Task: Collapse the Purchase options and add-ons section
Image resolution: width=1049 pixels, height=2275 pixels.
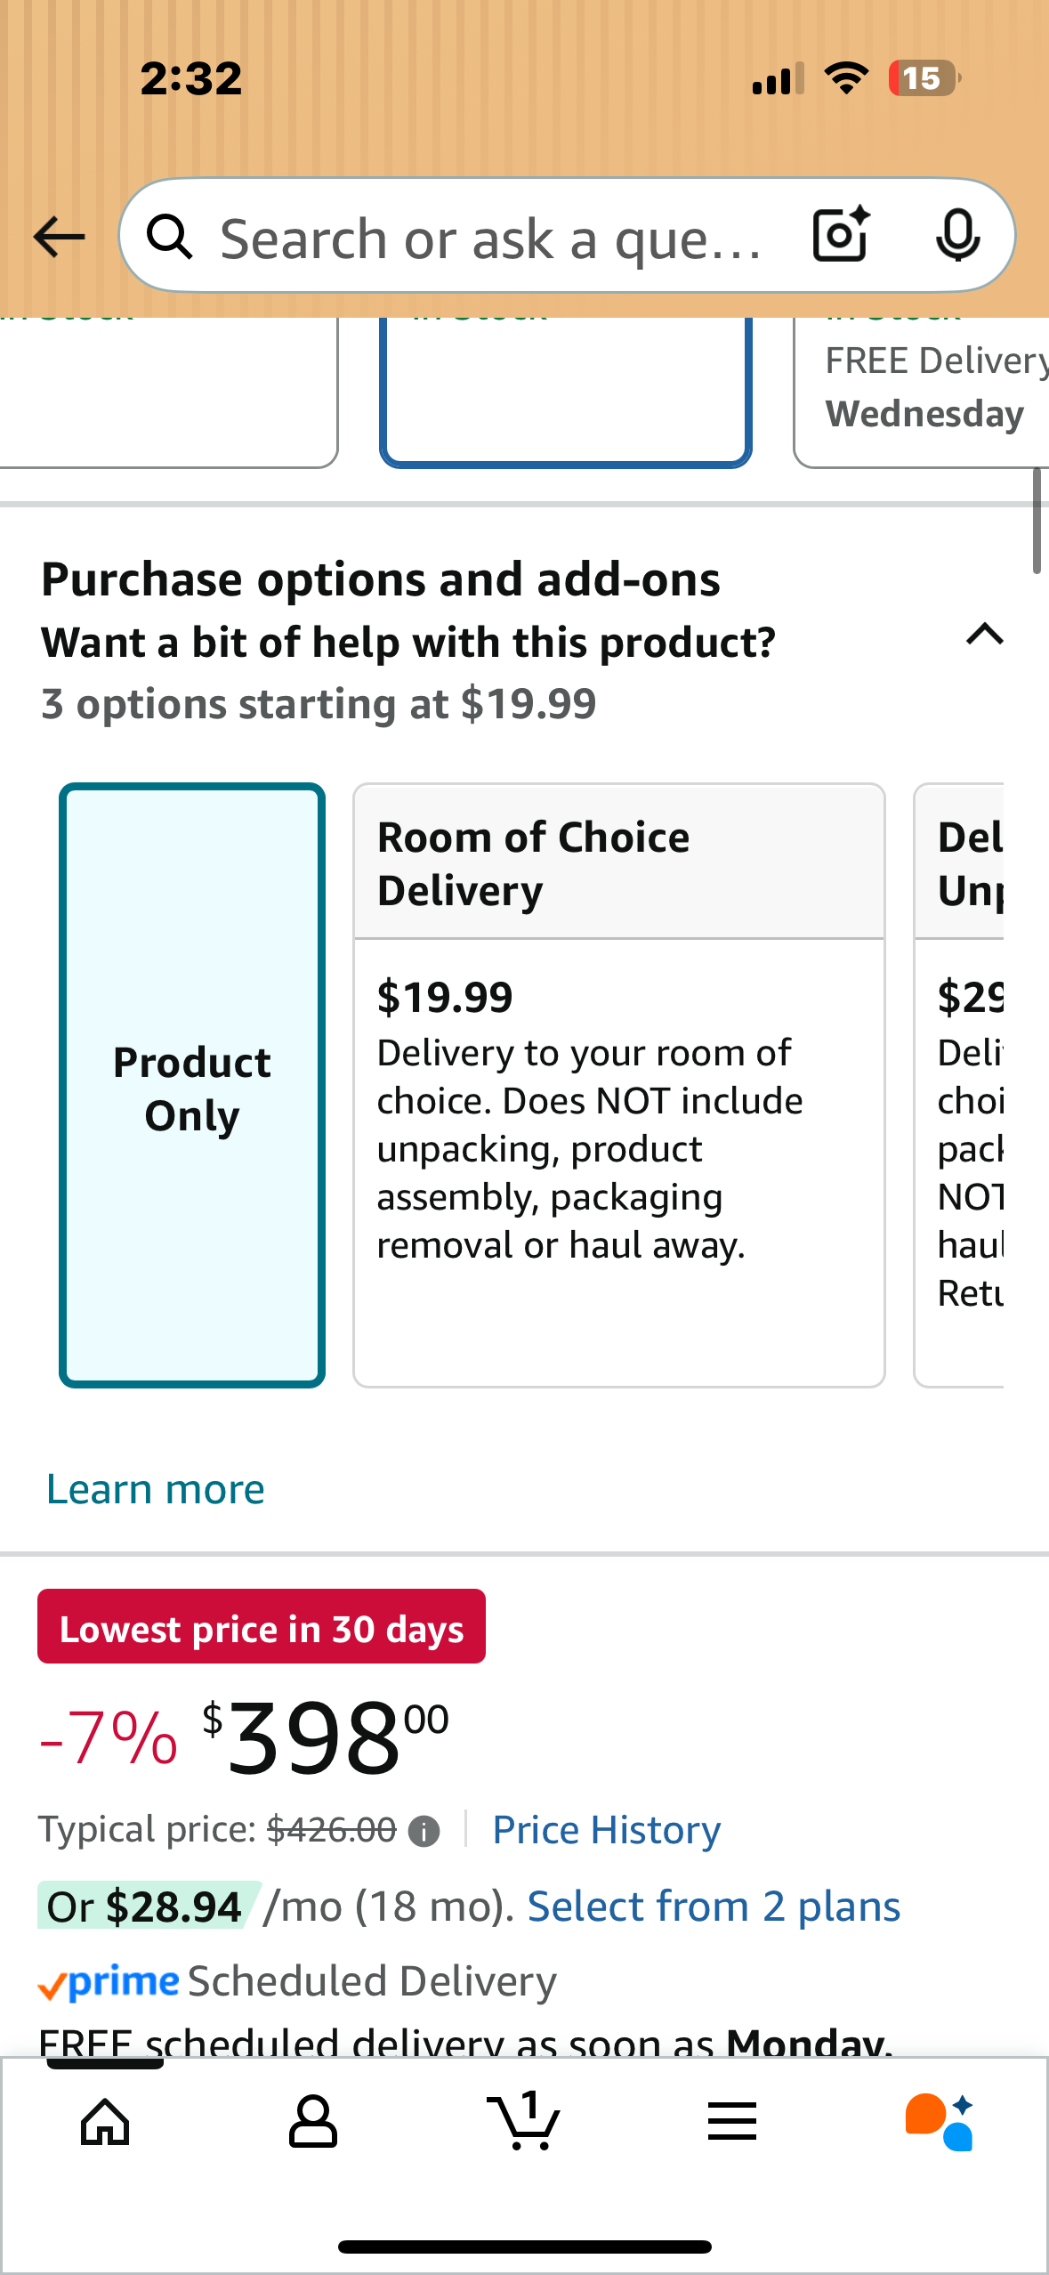Action: [x=985, y=635]
